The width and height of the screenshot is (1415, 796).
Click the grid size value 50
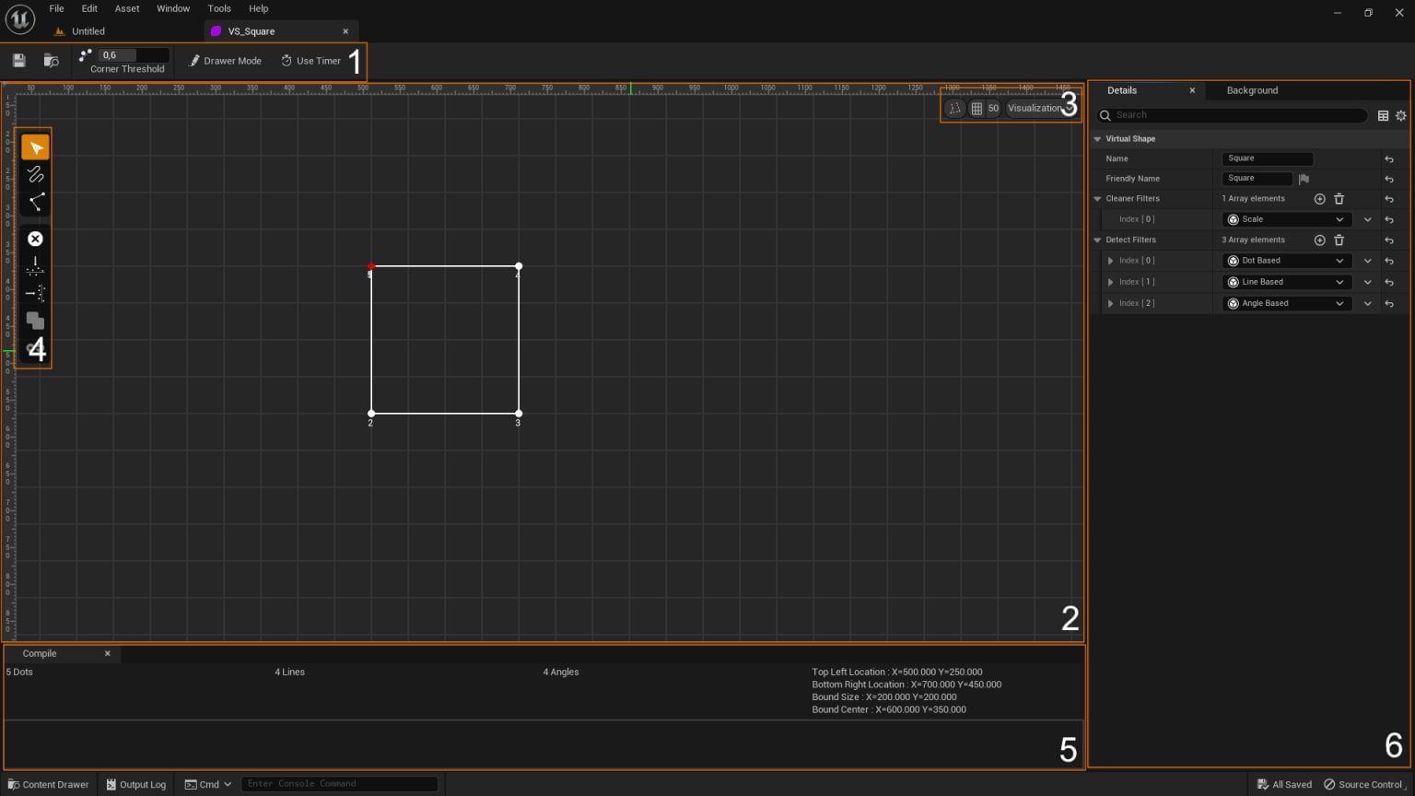tap(993, 108)
